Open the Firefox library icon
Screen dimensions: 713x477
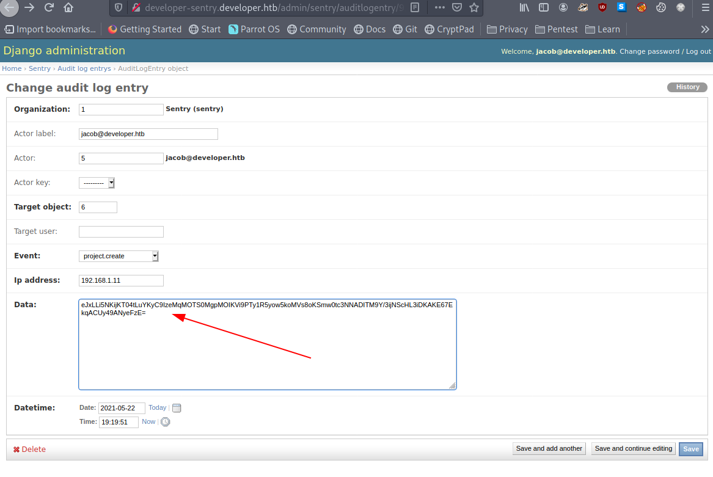(x=524, y=8)
